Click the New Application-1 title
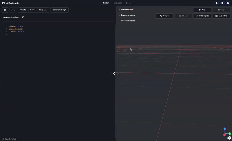Viewport: 232px width, 141px height. (11, 17)
